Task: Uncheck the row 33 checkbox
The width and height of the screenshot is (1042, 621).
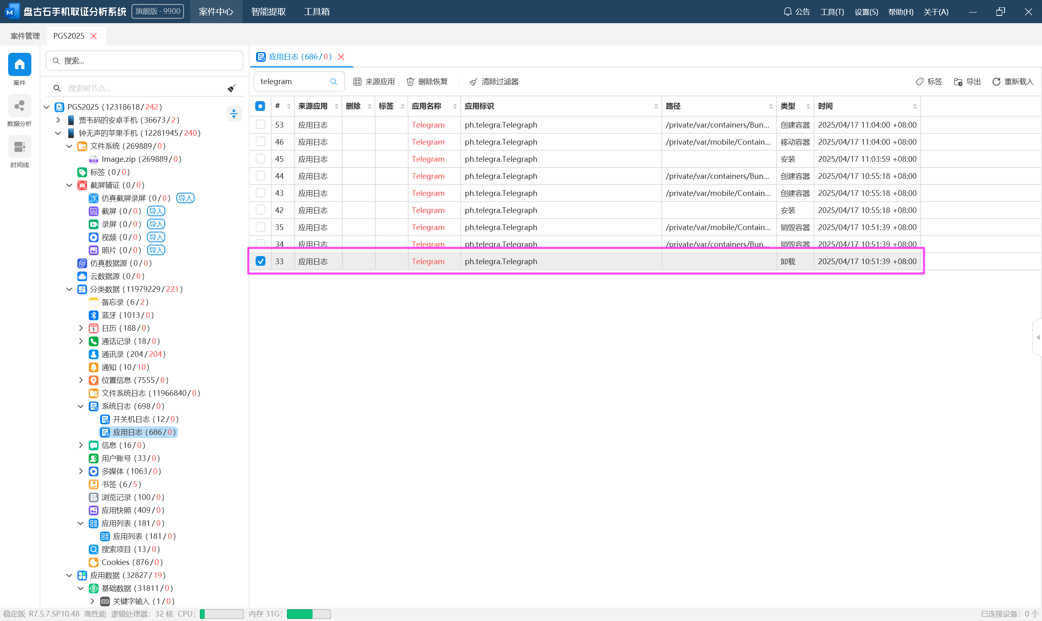Action: tap(260, 261)
